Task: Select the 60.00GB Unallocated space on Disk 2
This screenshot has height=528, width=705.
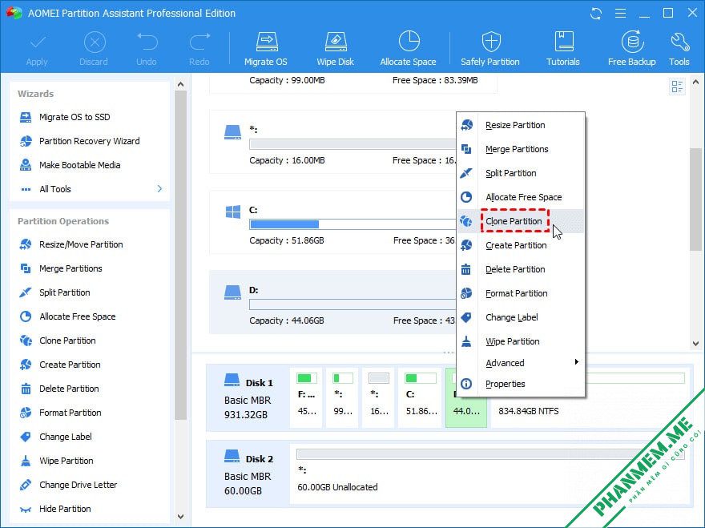Action: pos(490,474)
